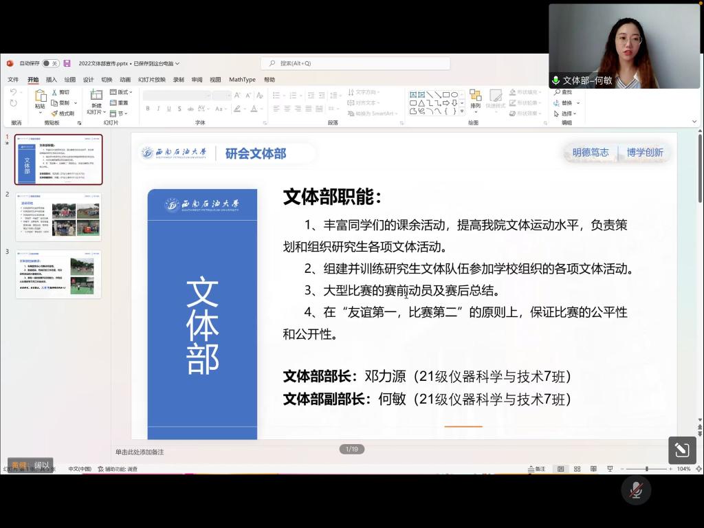
Task: Click the 查找 find icon
Action: (562, 92)
